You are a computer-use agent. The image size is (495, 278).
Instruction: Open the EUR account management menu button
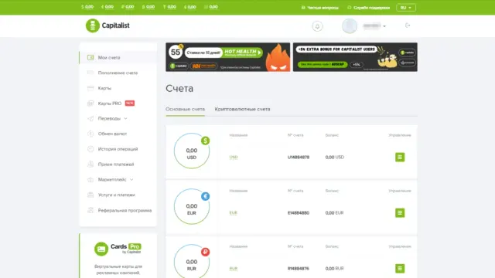[400, 213]
